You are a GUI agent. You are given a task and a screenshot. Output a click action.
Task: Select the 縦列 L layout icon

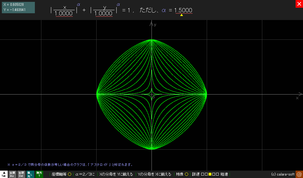coord(30,174)
